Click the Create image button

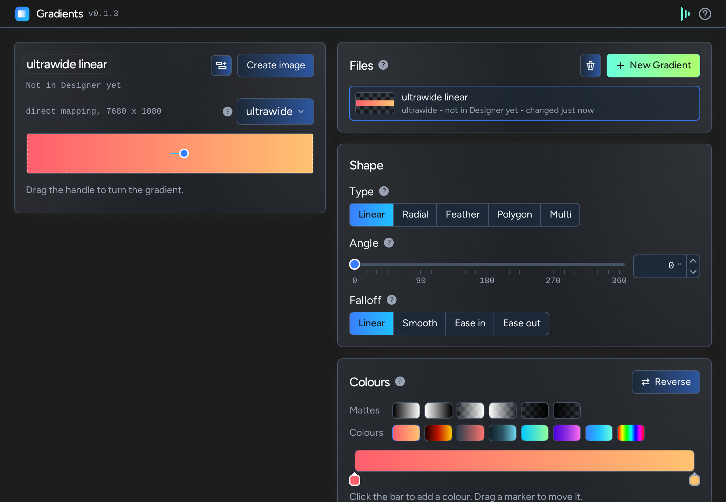click(276, 65)
